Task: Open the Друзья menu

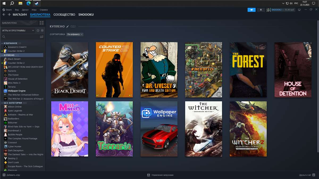Action: [25, 10]
